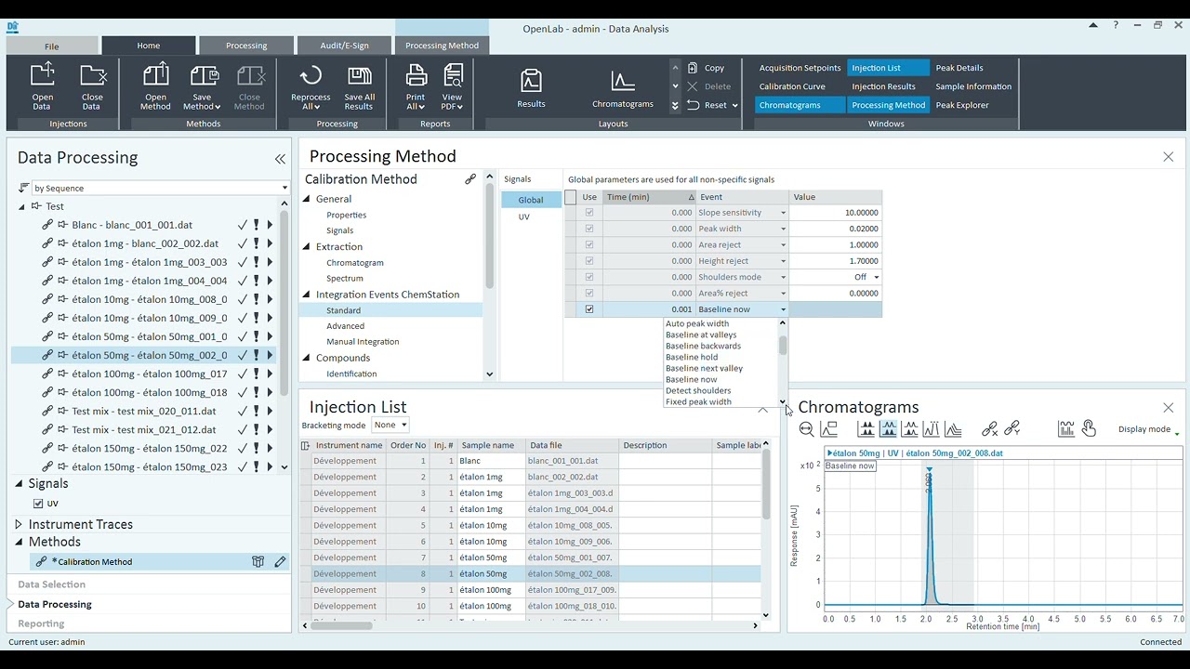This screenshot has width=1190, height=669.
Task: Show the Calibration Curve window
Action: [792, 86]
